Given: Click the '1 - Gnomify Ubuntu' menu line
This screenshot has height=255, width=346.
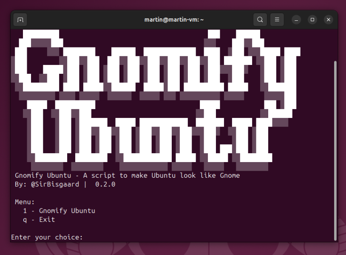Looking at the screenshot, I should pyautogui.click(x=59, y=211).
